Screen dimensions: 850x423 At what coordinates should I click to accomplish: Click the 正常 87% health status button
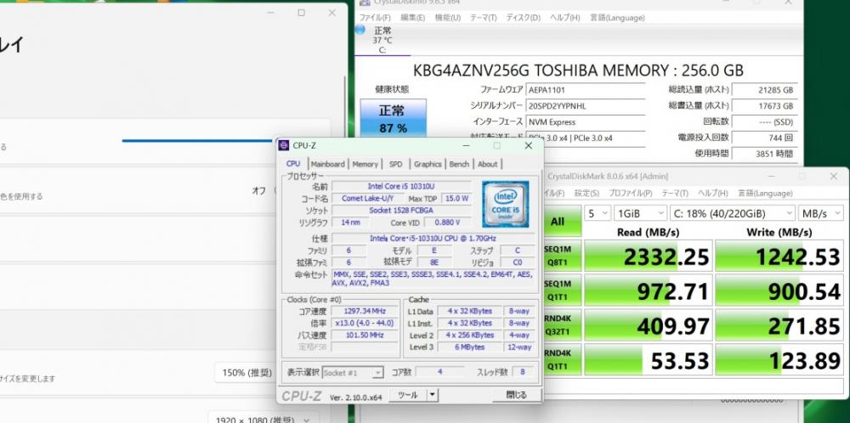(x=393, y=119)
